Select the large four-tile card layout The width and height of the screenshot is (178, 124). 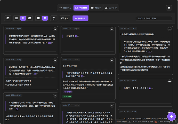(45, 18)
